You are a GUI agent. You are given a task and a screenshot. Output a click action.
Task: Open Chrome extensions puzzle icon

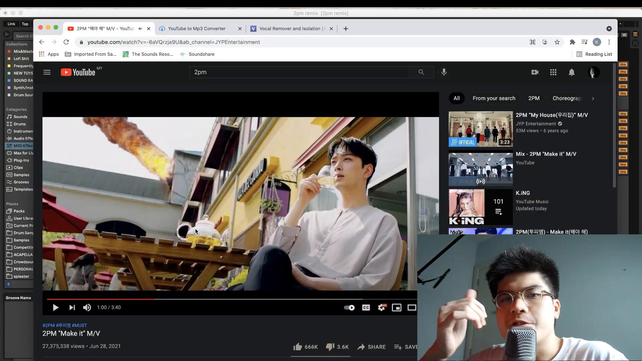[572, 42]
